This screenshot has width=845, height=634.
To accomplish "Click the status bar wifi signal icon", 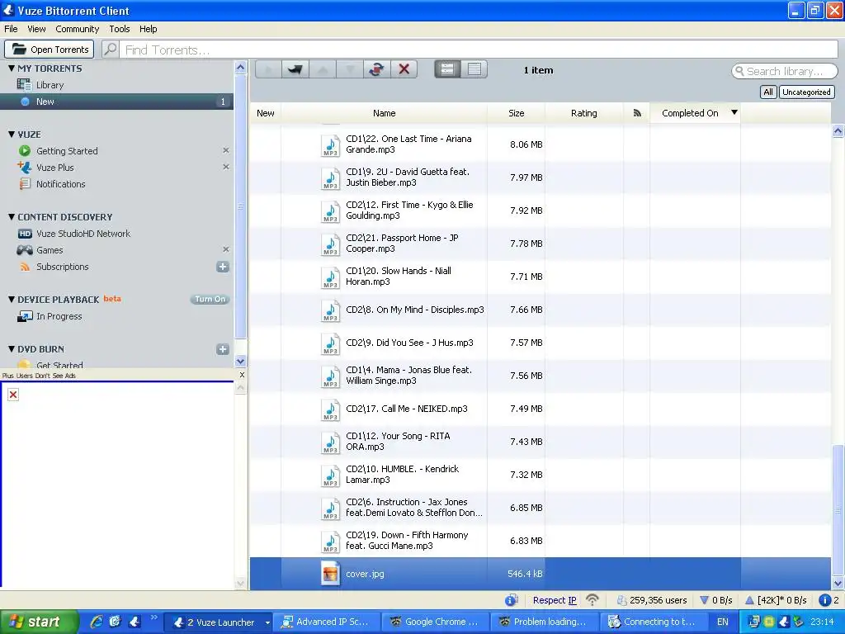I will coord(592,599).
